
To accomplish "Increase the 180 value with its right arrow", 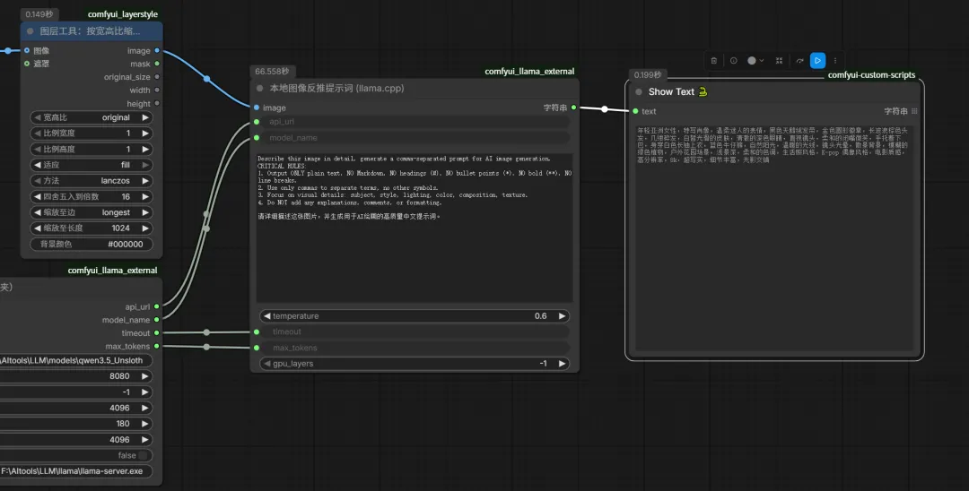I will (x=145, y=424).
